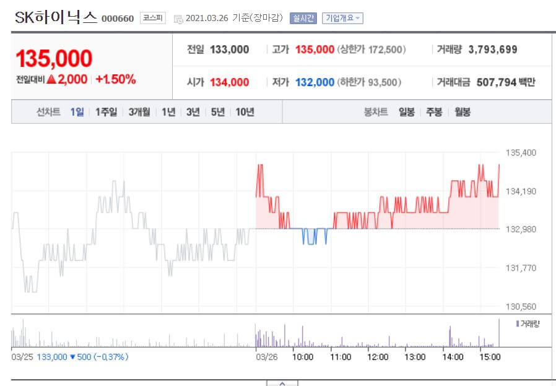Click the 실시간 real-time badge
This screenshot has height=386, width=556.
pyautogui.click(x=303, y=18)
